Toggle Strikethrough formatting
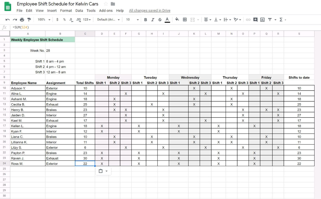 (160, 20)
